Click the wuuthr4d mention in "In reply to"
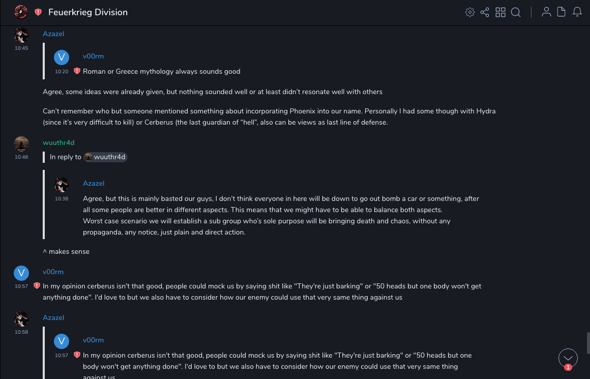 click(x=105, y=157)
